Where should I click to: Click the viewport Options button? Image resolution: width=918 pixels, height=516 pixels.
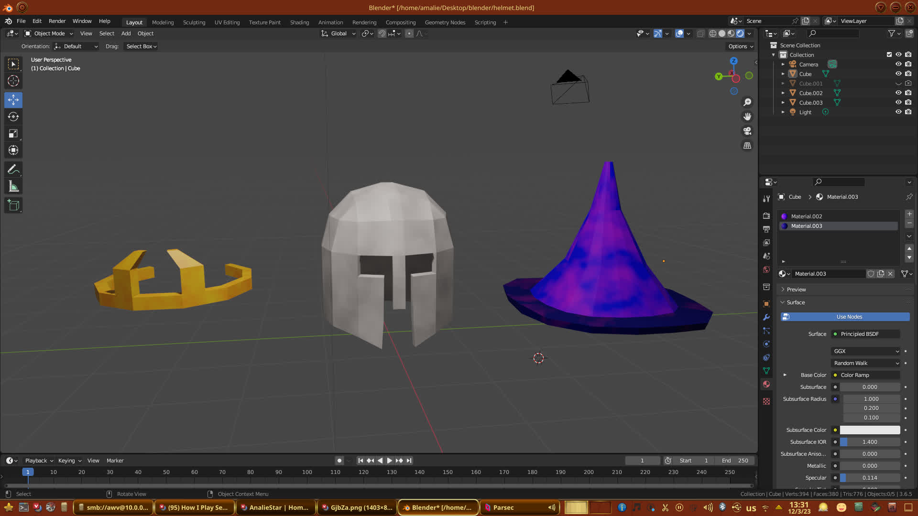741,46
